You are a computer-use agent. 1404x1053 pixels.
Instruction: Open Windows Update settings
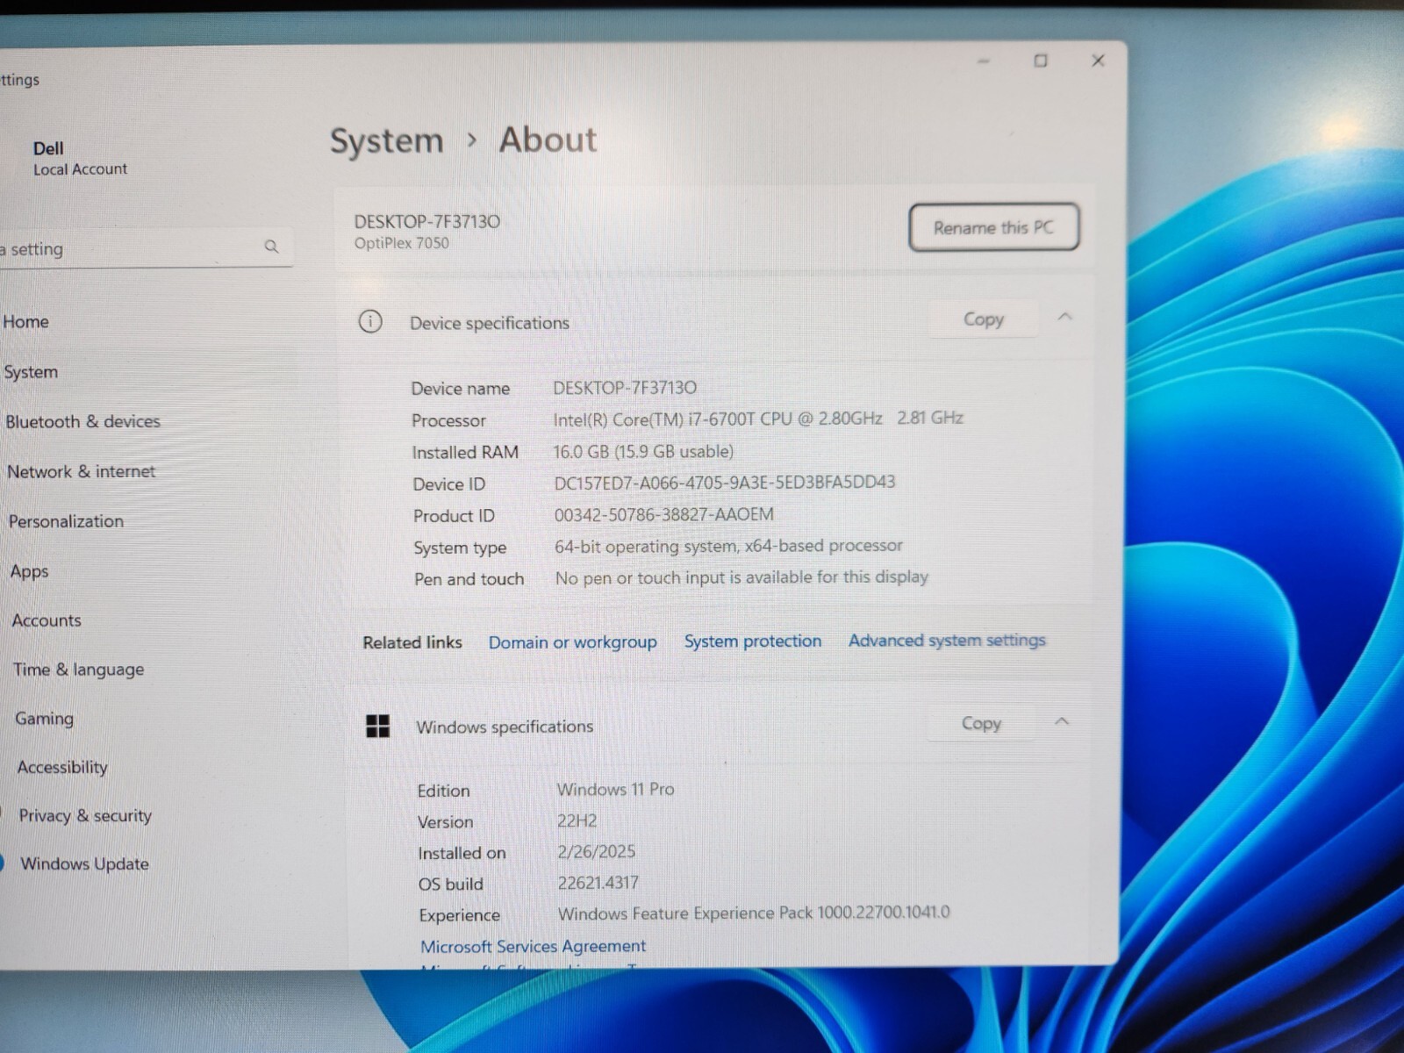(85, 864)
